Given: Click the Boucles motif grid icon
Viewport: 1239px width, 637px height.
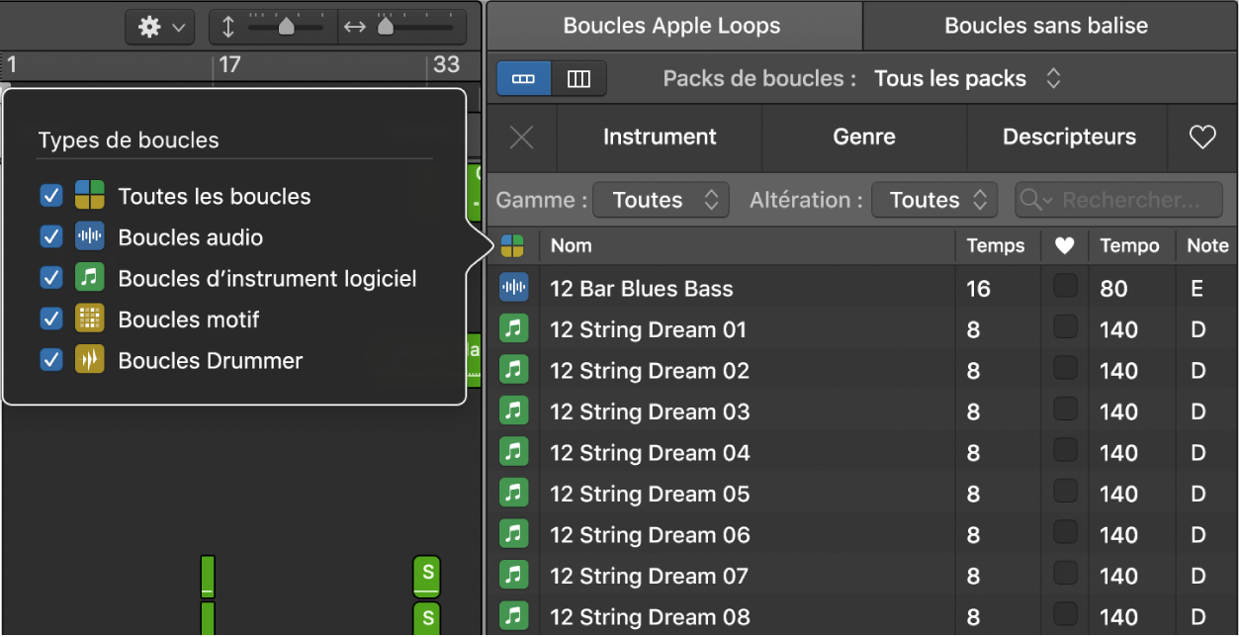Looking at the screenshot, I should tap(89, 318).
